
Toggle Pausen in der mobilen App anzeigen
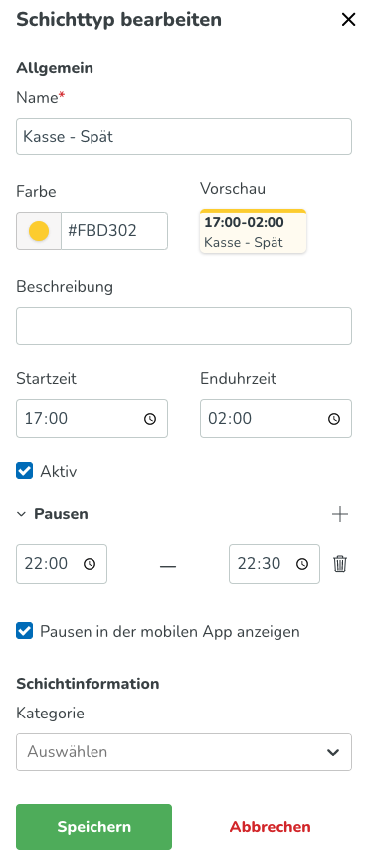[x=25, y=631]
